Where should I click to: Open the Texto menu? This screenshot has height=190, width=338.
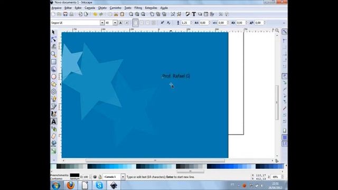click(x=128, y=8)
